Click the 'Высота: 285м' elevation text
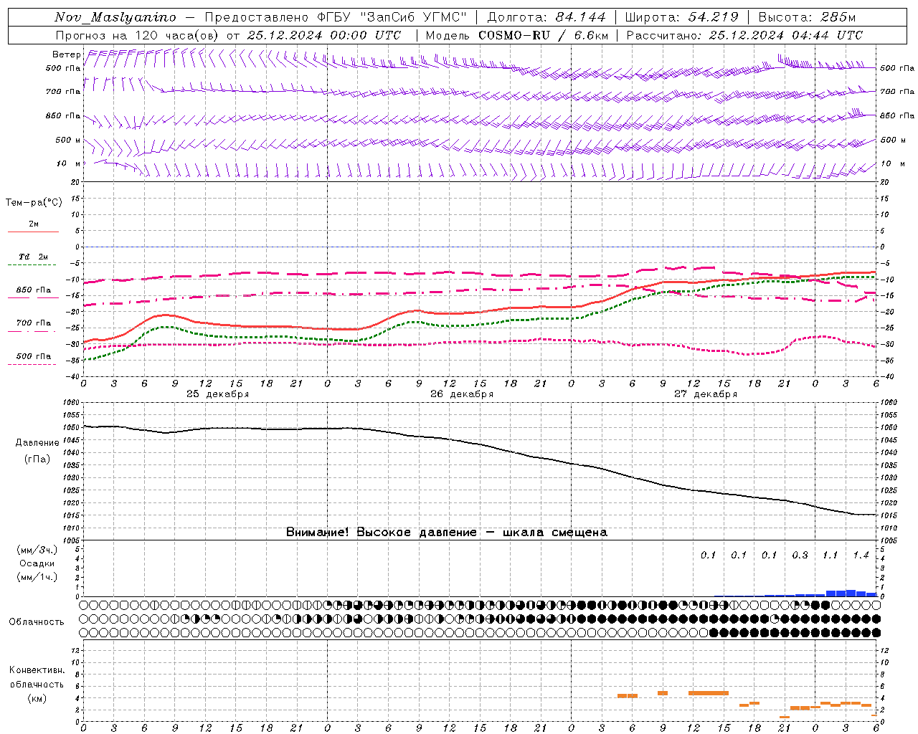The width and height of the screenshot is (918, 734). pyautogui.click(x=807, y=17)
